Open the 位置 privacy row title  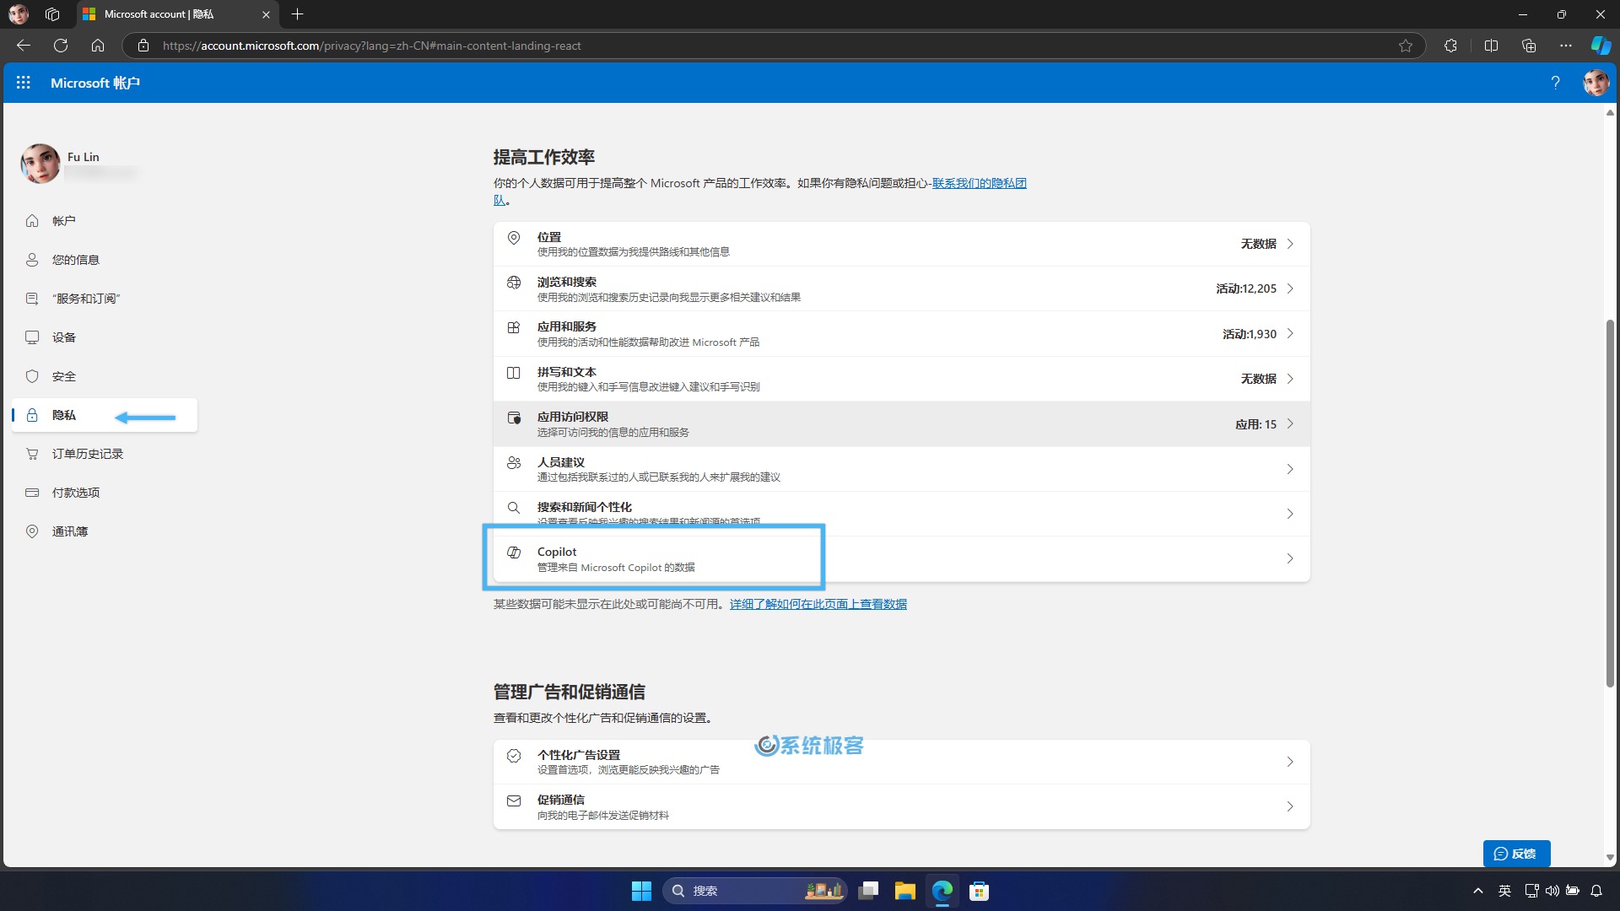point(549,237)
